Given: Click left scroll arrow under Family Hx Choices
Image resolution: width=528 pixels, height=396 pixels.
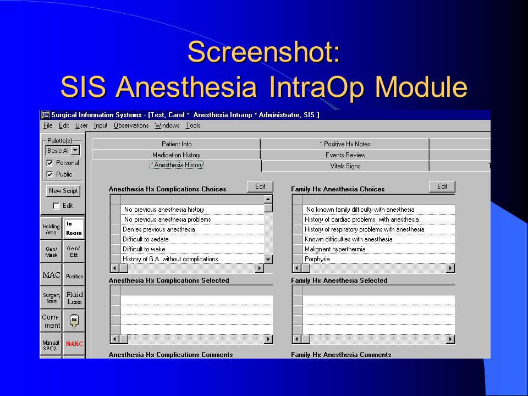Looking at the screenshot, I should 296,268.
